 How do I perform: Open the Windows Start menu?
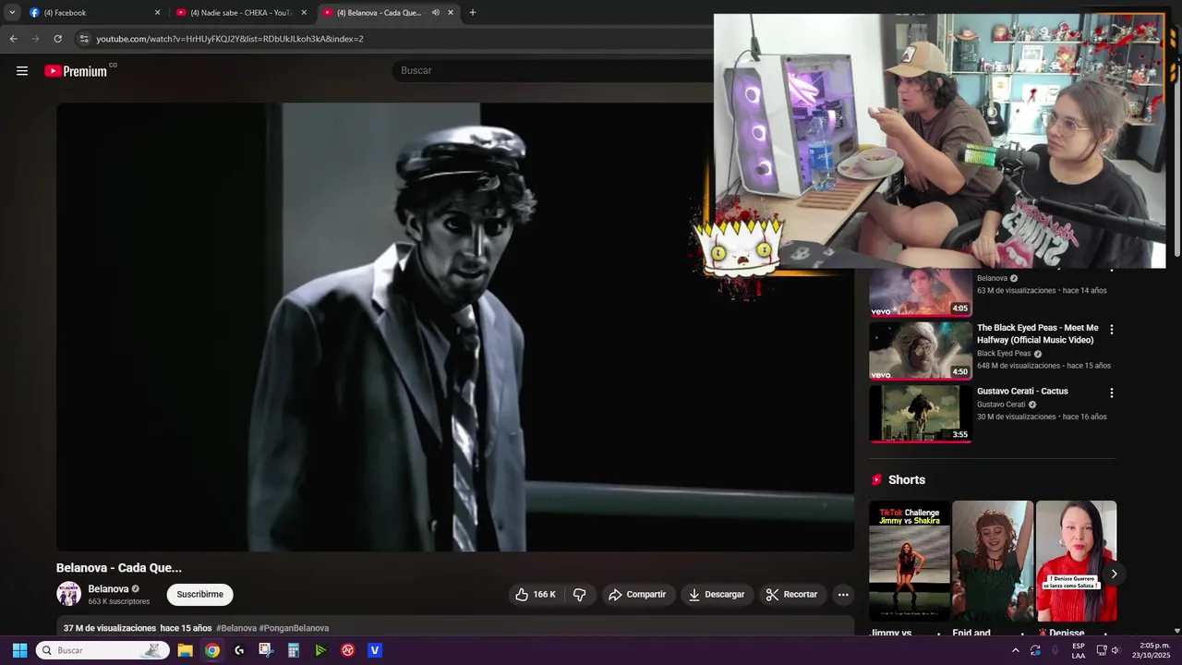tap(19, 650)
